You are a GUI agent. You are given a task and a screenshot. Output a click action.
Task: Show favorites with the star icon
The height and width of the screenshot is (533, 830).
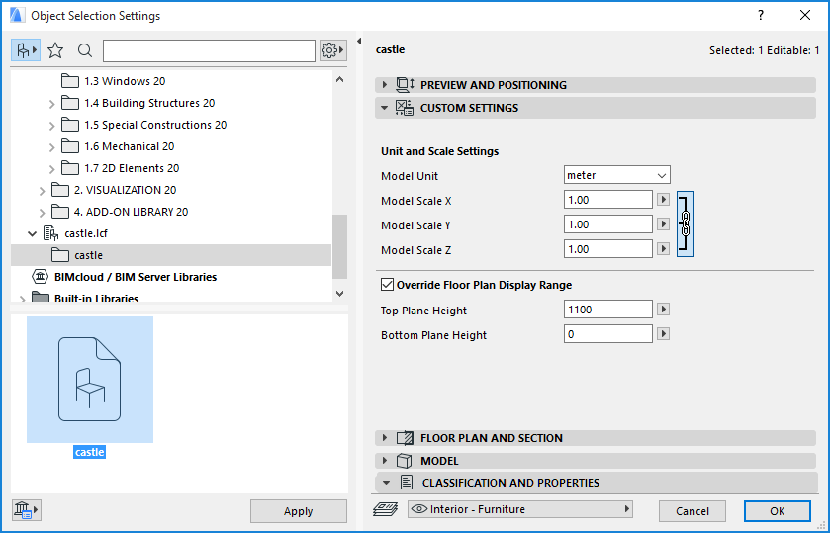[55, 50]
